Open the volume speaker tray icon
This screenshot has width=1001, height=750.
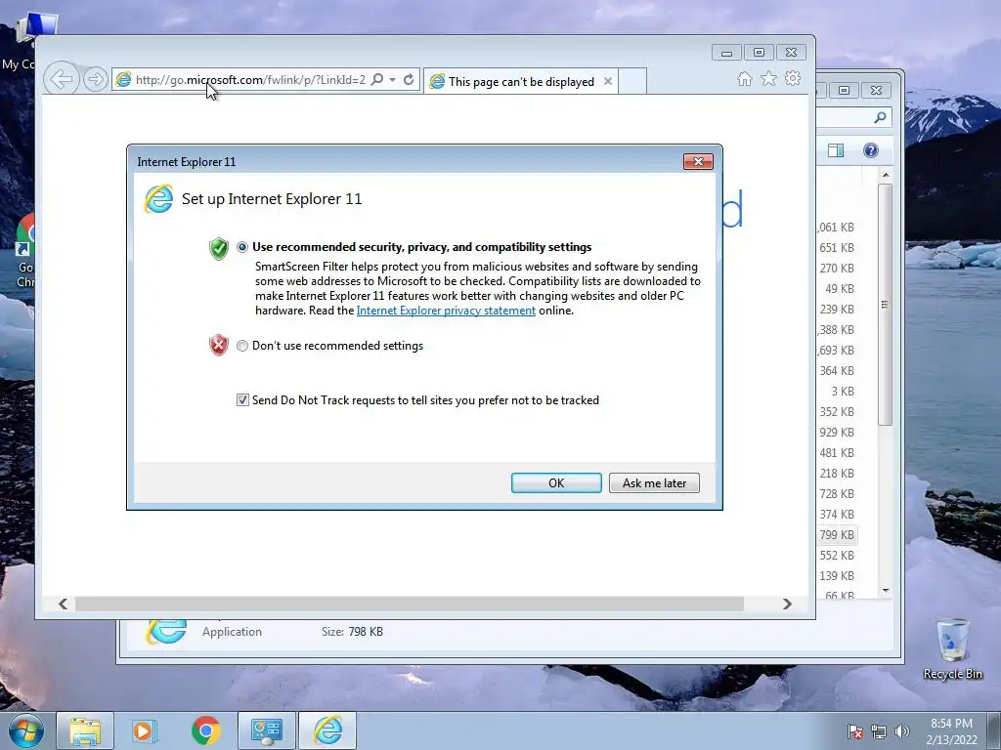tap(901, 731)
